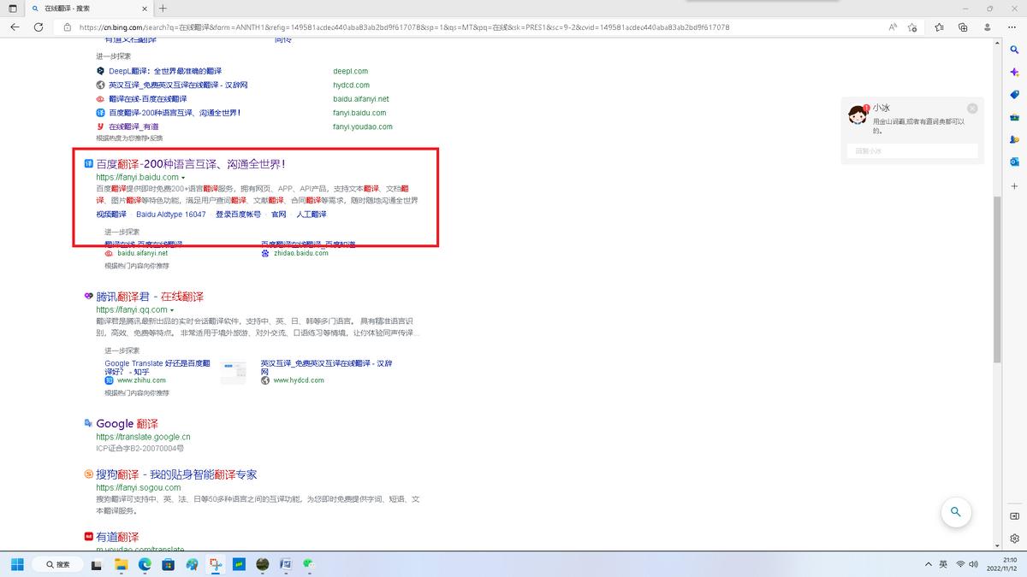Open 搜狗翻译 - 我的贴身智能翻译专家 result
The image size is (1027, 577).
[x=176, y=474]
